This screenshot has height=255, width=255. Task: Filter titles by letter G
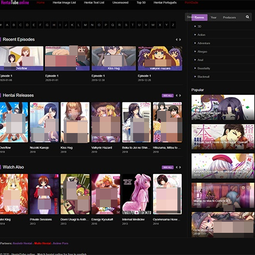click(47, 25)
